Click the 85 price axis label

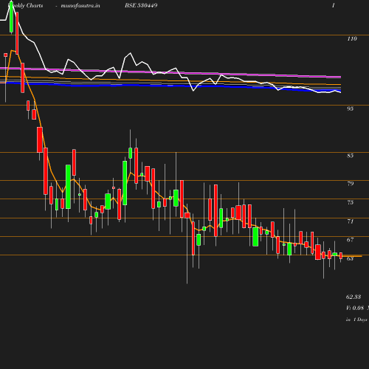pyautogui.click(x=350, y=156)
